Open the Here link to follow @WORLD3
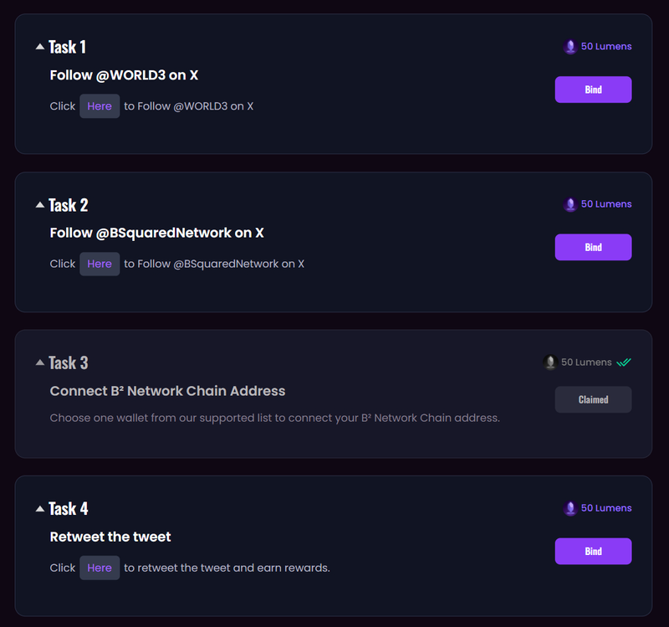The width and height of the screenshot is (669, 627). (100, 106)
